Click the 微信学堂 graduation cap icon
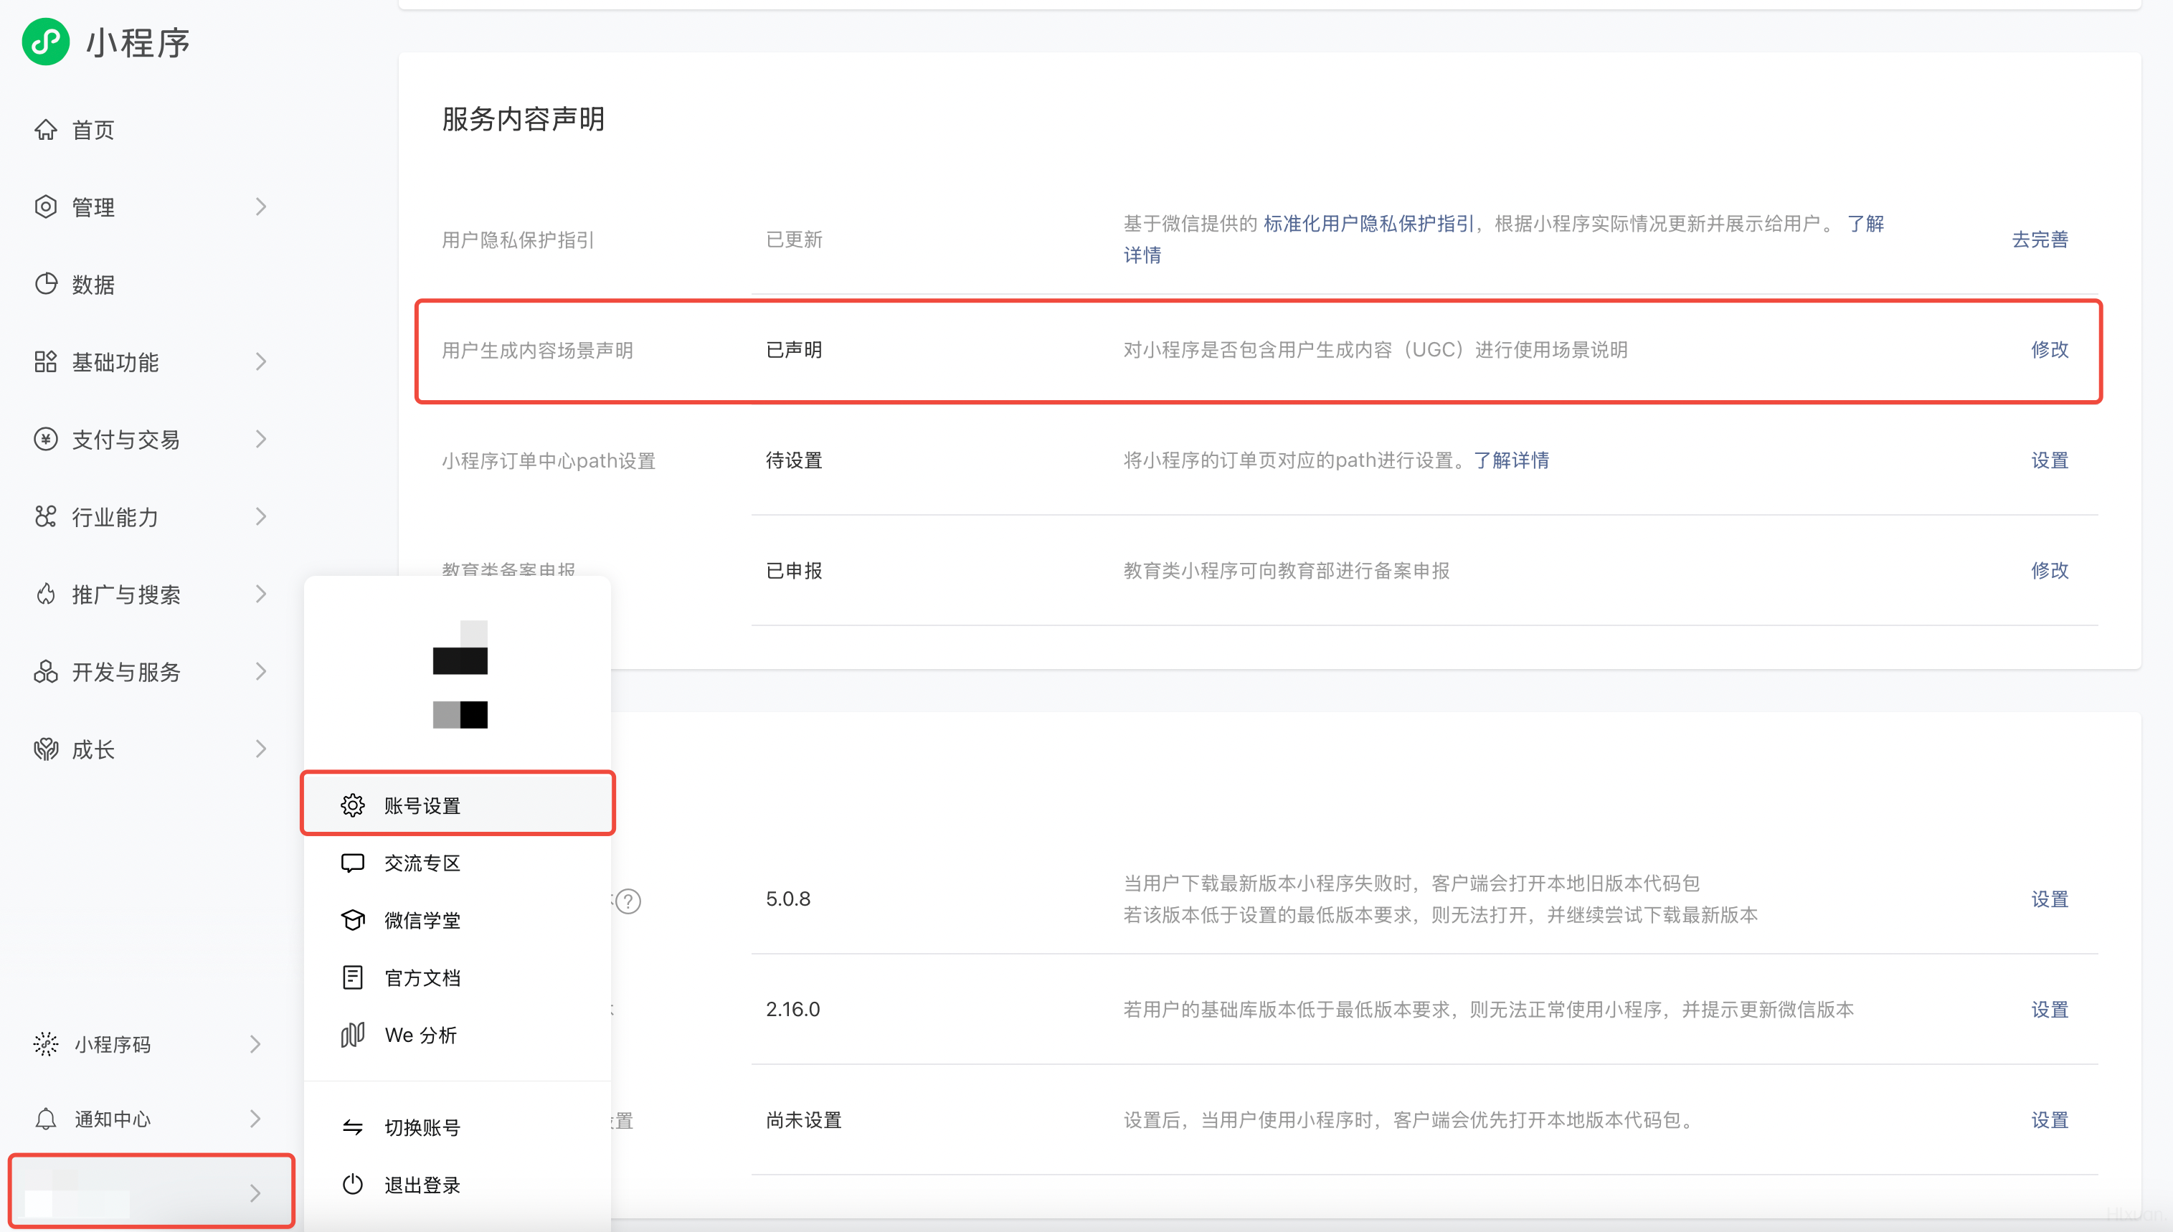This screenshot has width=2173, height=1232. point(353,920)
